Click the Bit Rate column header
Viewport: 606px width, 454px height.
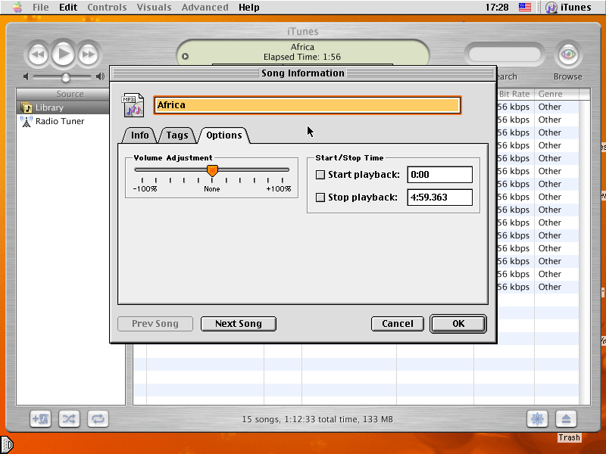515,94
